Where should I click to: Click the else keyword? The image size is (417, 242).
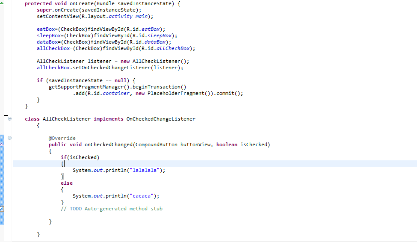coord(66,183)
